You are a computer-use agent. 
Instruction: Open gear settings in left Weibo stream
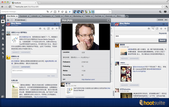(x=52, y=28)
